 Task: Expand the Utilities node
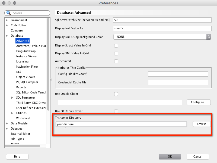(12, 113)
